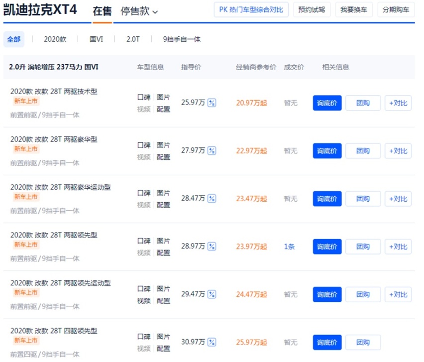Add 两驱领先运动型 to comparison via +对比

[x=398, y=294]
